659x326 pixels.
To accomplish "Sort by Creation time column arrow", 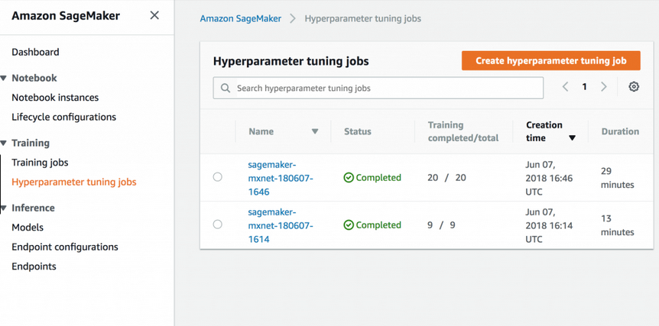I will (x=572, y=138).
